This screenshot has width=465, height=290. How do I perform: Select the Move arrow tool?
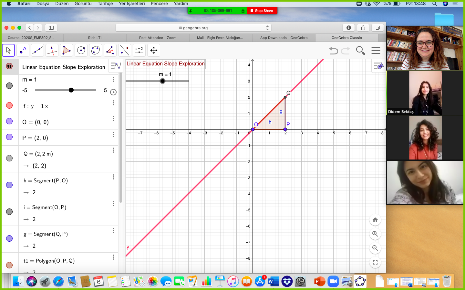8,50
